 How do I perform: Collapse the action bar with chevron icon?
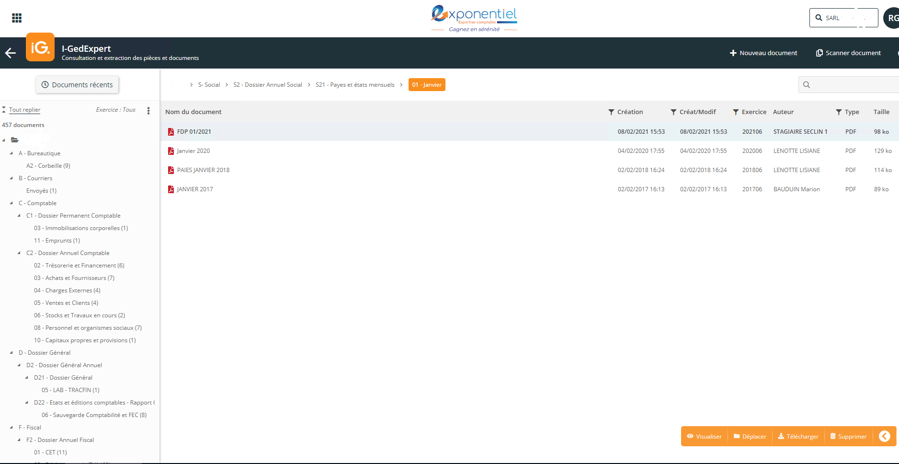pos(884,436)
